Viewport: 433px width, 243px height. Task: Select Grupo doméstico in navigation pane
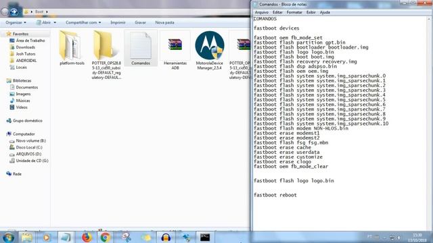(24, 121)
